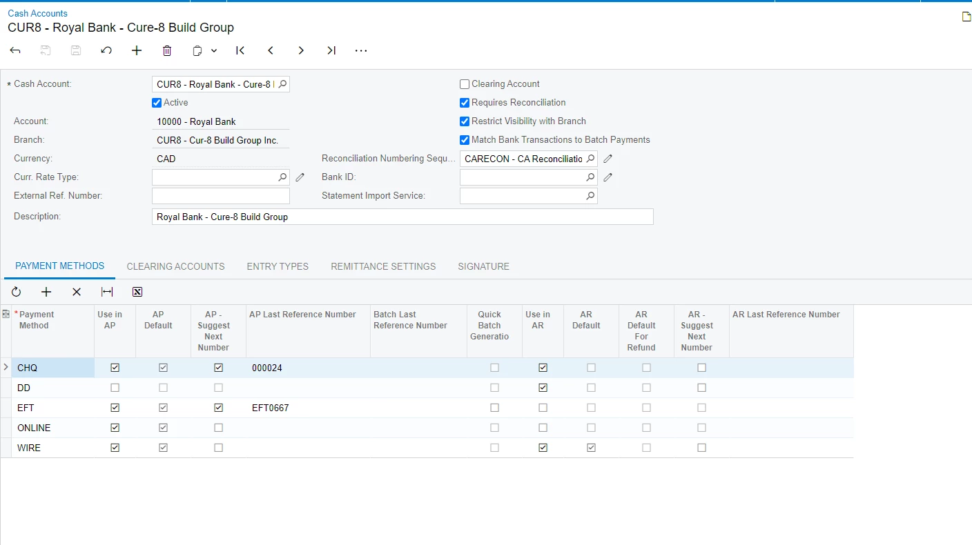Undo recent changes with the revert icon

(x=106, y=50)
